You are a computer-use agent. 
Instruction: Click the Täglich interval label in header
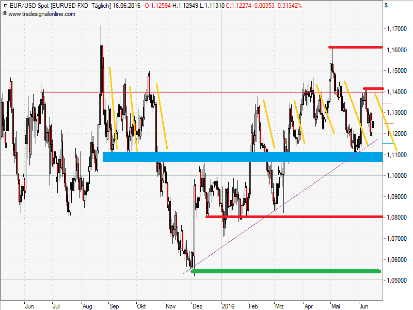(101, 6)
